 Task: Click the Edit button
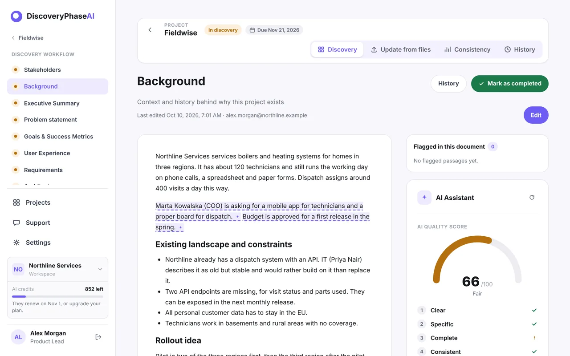click(536, 115)
